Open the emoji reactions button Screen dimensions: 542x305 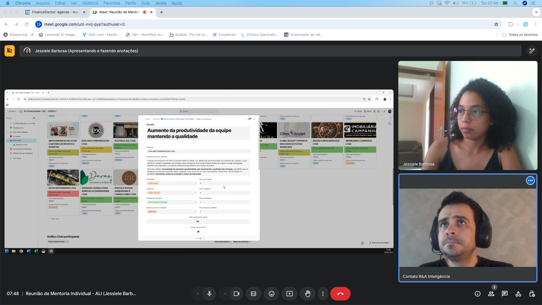click(271, 294)
